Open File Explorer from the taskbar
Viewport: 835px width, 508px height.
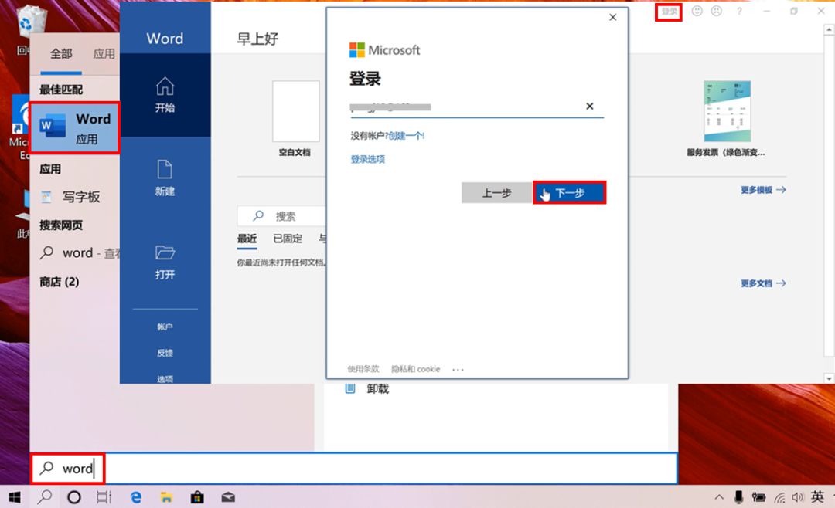[x=167, y=497]
